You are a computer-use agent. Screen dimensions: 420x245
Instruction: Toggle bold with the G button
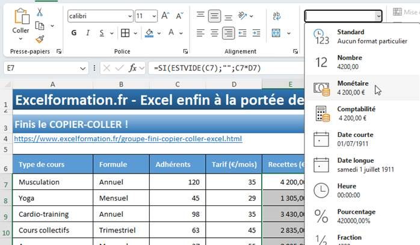(x=74, y=33)
